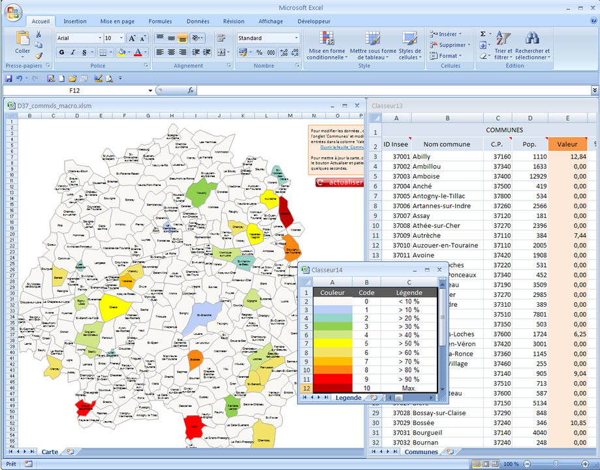600x470 pixels.
Task: Switch to Formules ribbon tab
Action: [x=160, y=22]
